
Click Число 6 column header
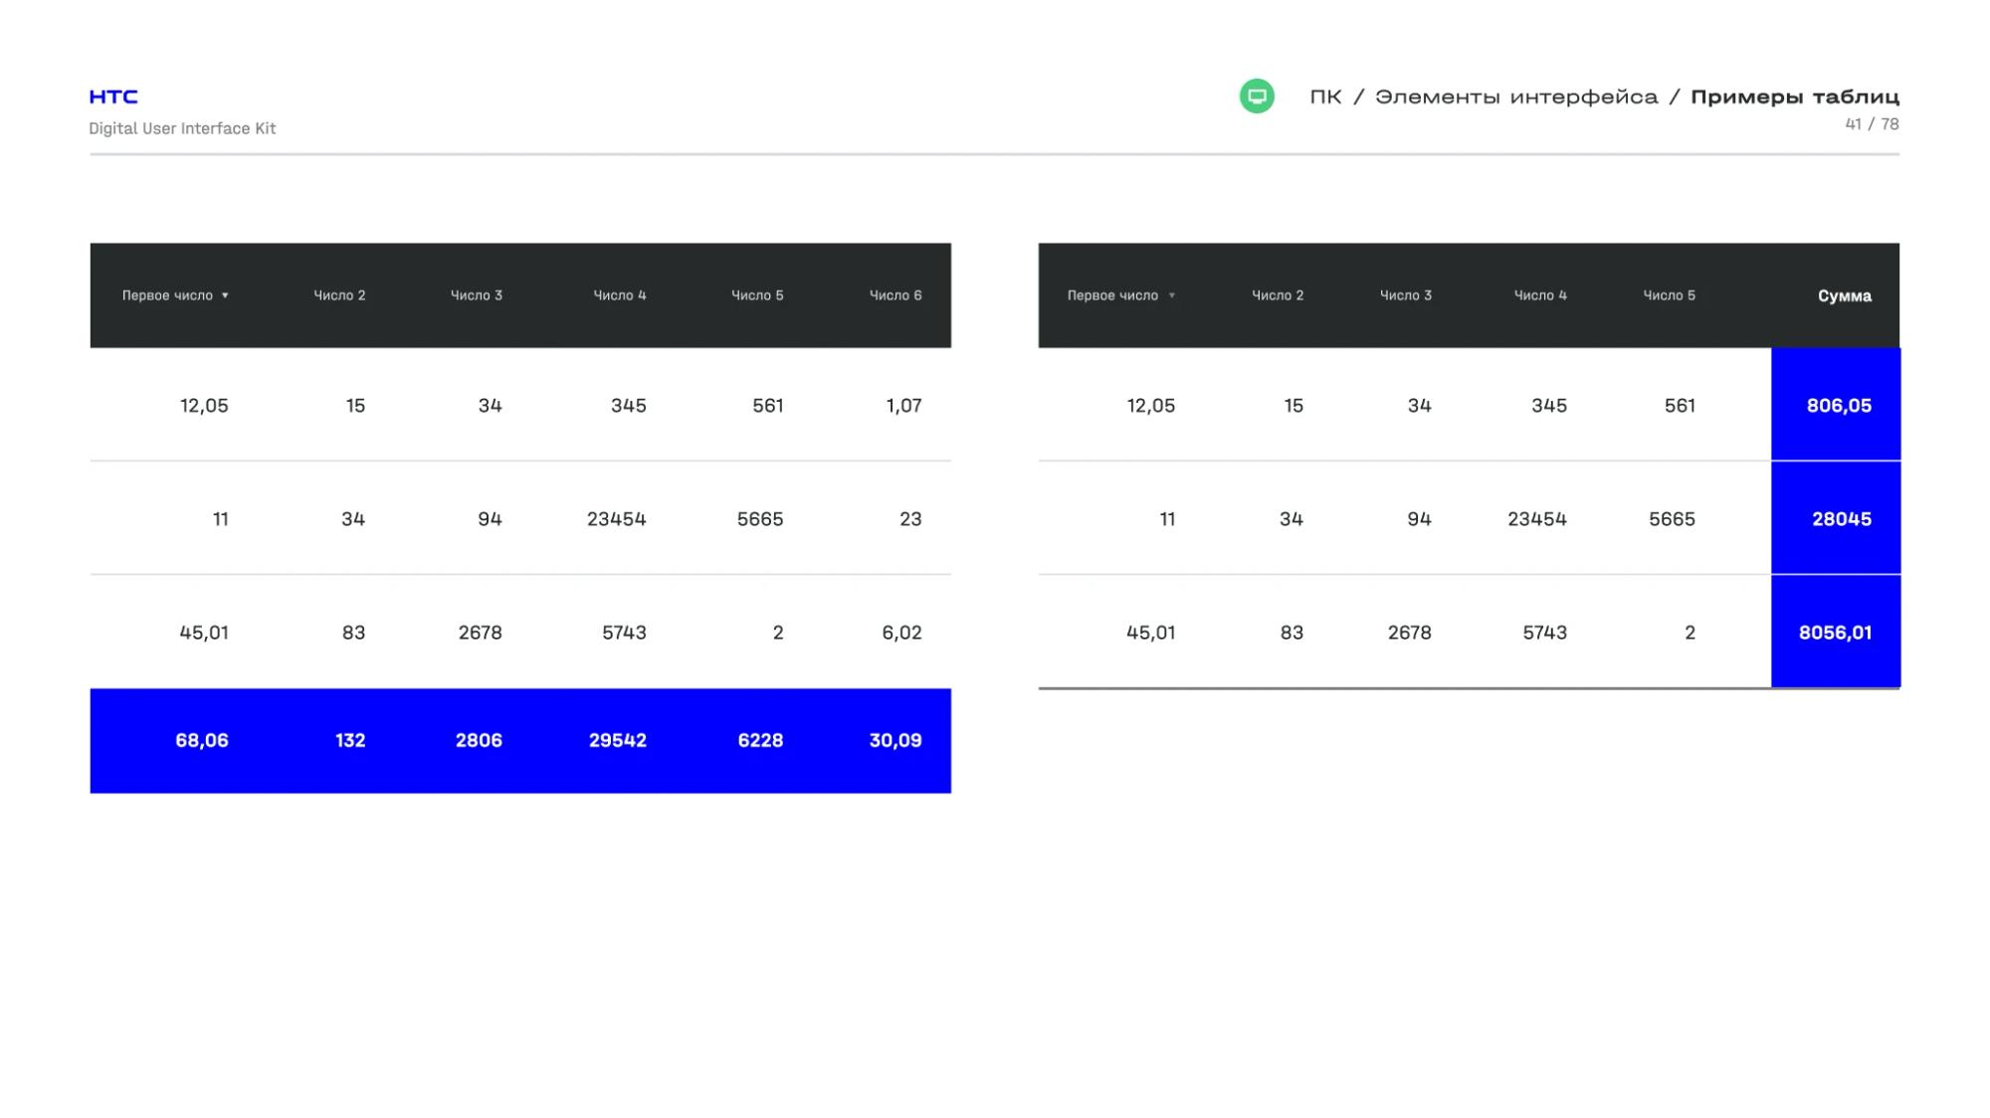pyautogui.click(x=895, y=295)
